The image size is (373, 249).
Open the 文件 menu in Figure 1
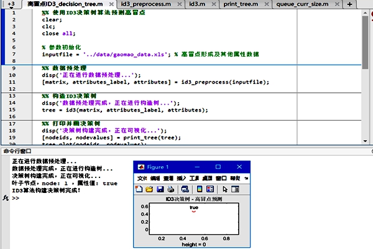click(142, 178)
